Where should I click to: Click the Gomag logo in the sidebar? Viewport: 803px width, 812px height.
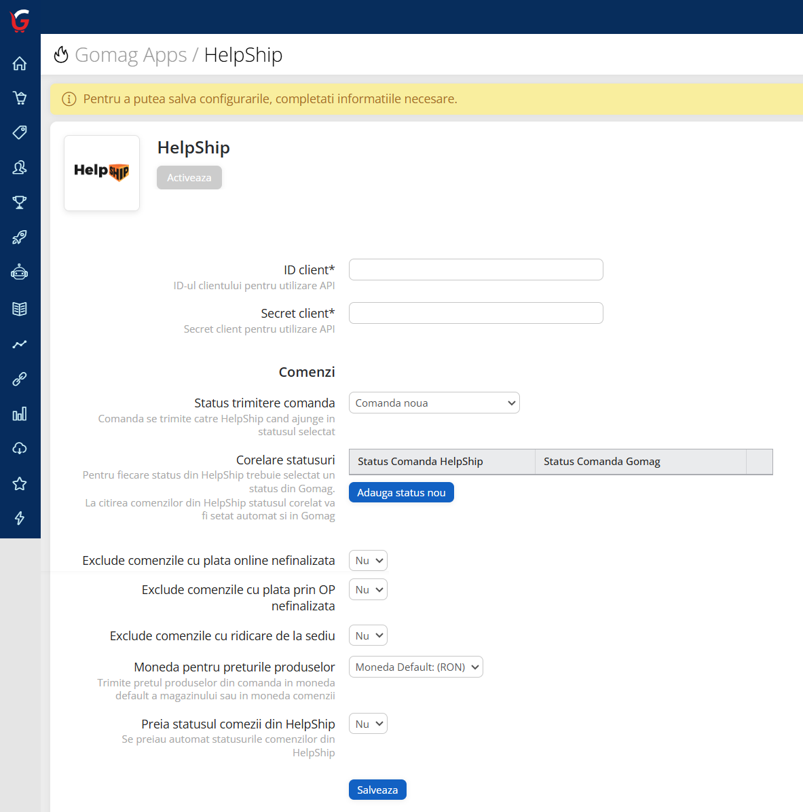click(20, 20)
